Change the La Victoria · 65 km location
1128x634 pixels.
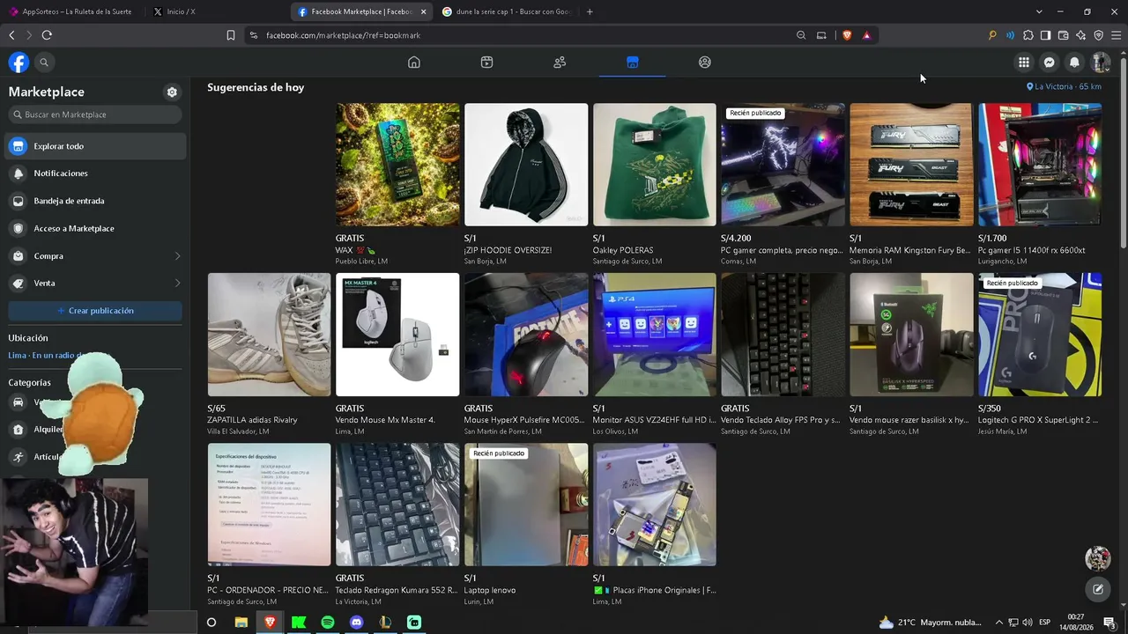(1064, 86)
